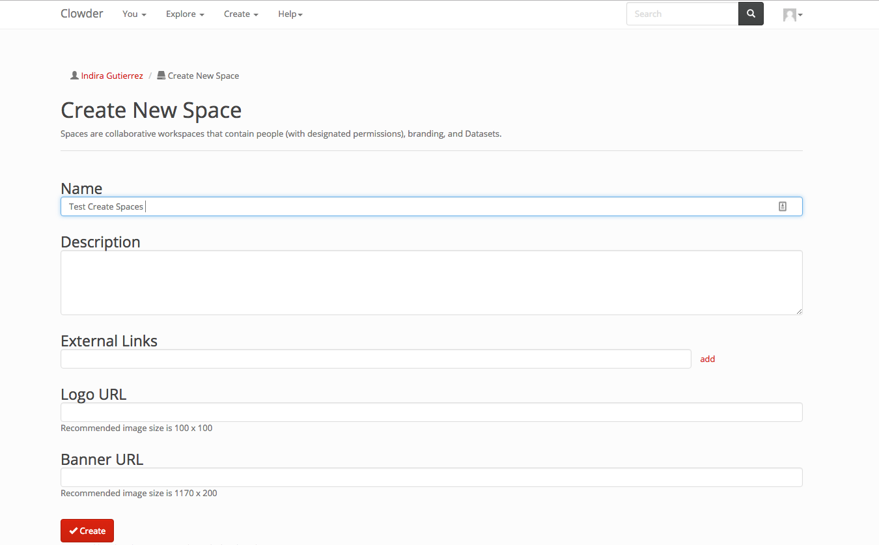Screen dimensions: 879x545
Task: Expand the Create dropdown in navbar
Action: pyautogui.click(x=241, y=14)
